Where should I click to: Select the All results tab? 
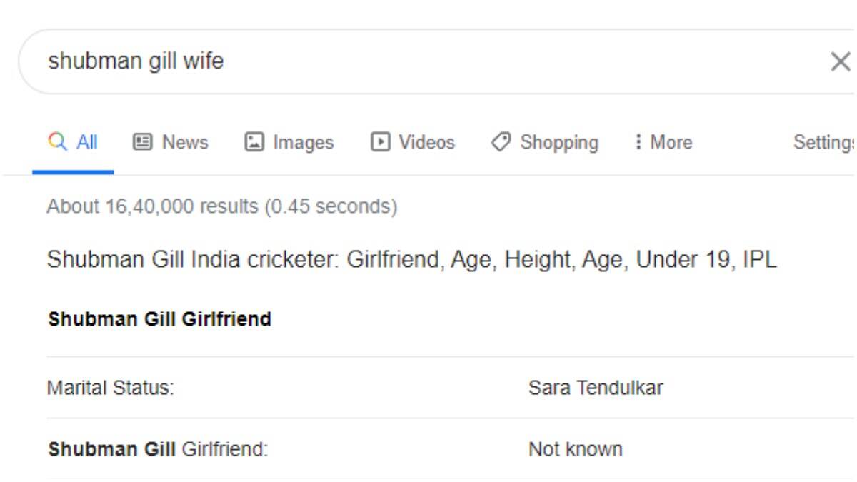[73, 142]
